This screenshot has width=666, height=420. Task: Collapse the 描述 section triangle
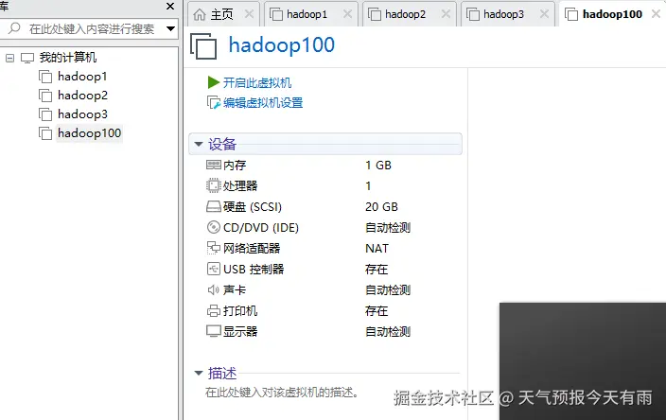coord(199,373)
